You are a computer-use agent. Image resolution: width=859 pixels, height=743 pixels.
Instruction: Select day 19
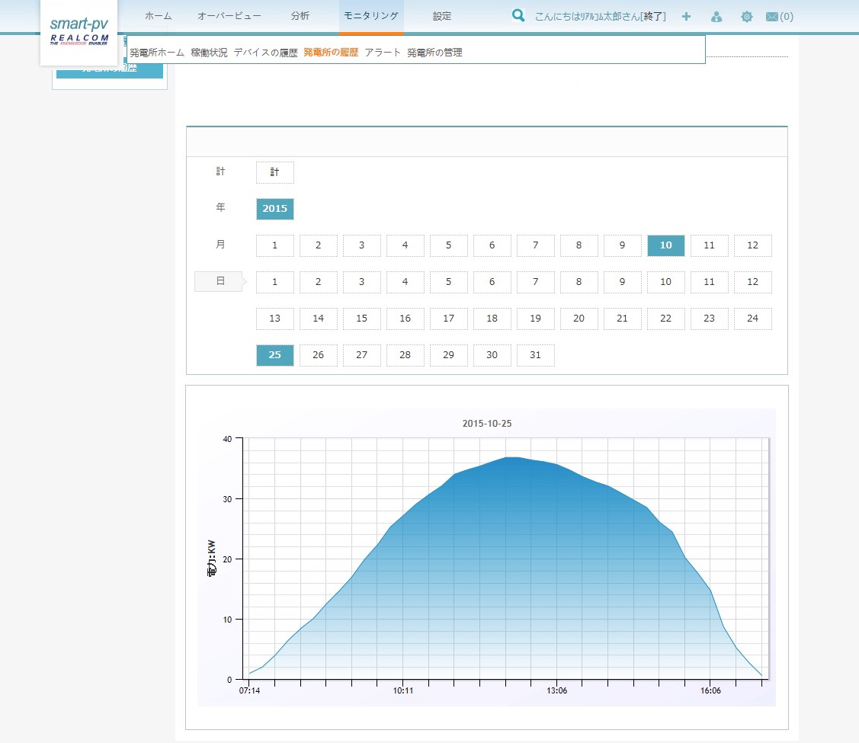click(x=536, y=319)
